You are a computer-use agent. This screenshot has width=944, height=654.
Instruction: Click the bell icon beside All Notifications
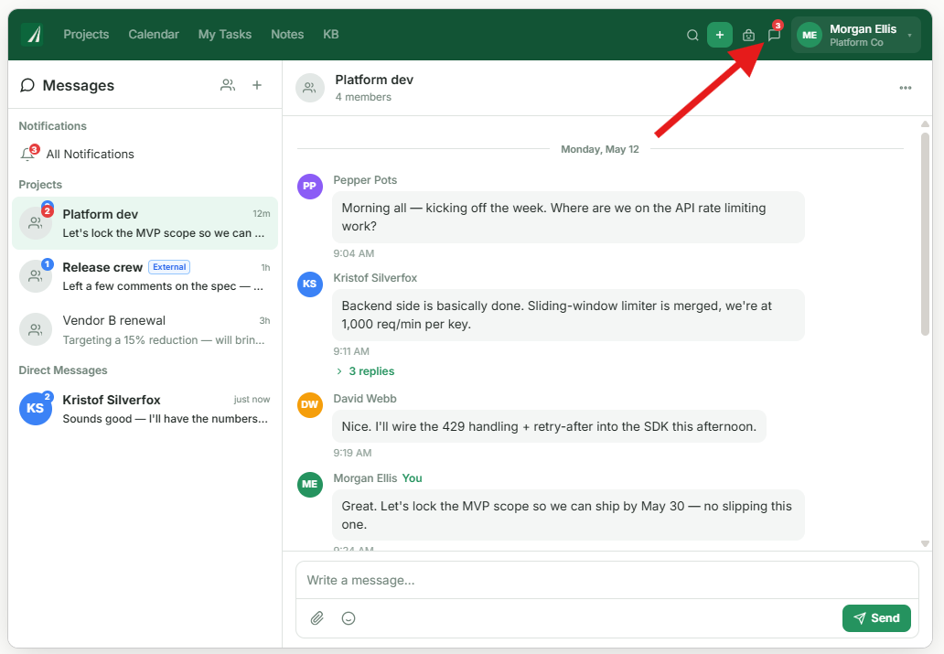pyautogui.click(x=27, y=155)
